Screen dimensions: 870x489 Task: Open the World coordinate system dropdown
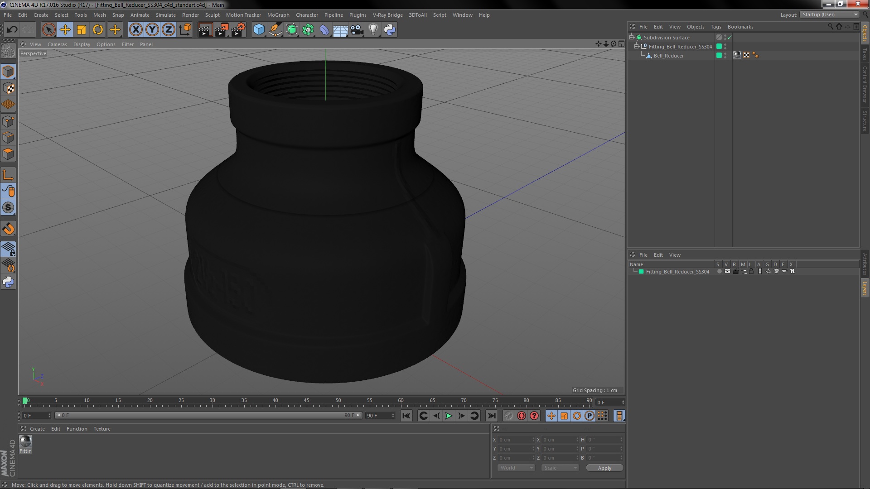(517, 468)
